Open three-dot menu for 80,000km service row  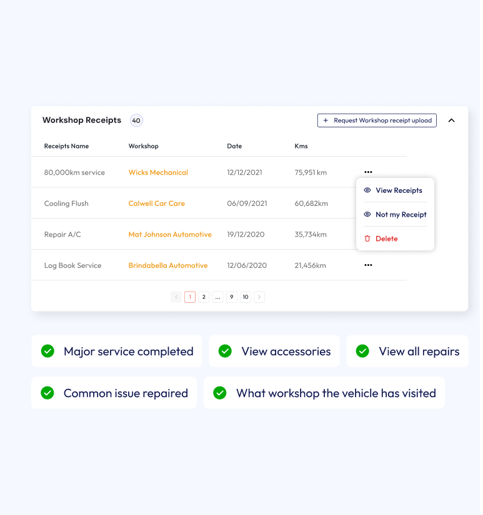pyautogui.click(x=368, y=172)
